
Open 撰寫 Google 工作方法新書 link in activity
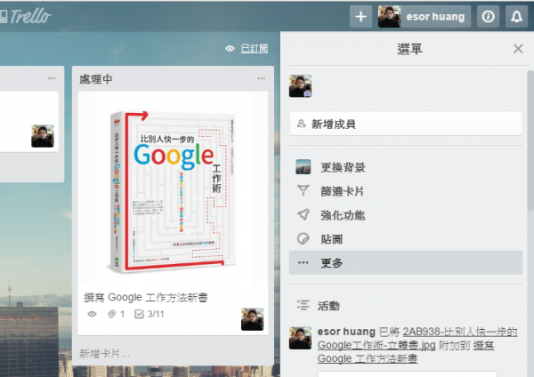(405, 352)
